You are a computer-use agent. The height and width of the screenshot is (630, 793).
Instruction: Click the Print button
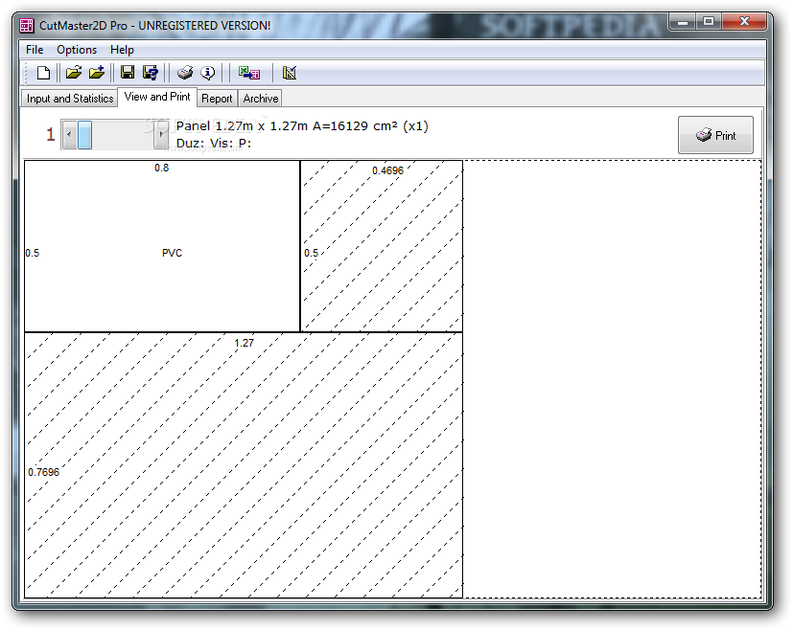pos(715,135)
